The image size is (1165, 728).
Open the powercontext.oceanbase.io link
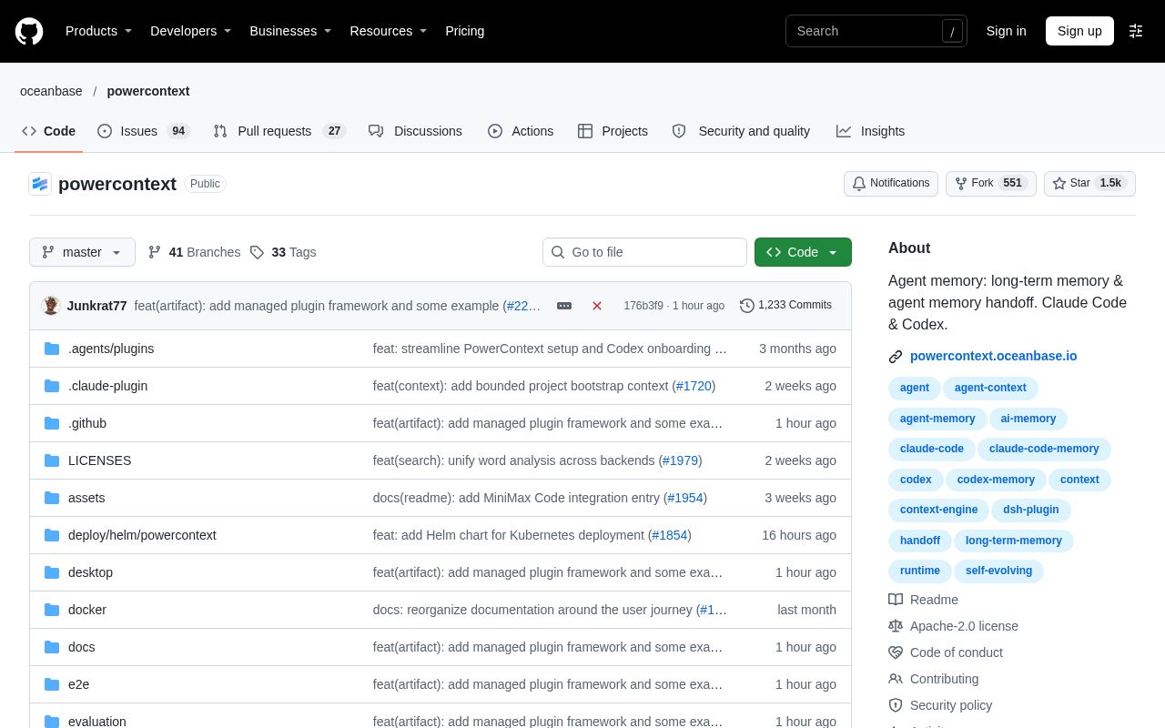(x=994, y=357)
